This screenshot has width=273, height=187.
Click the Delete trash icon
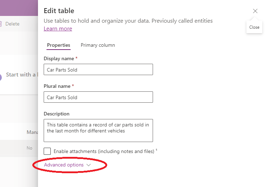(1, 24)
